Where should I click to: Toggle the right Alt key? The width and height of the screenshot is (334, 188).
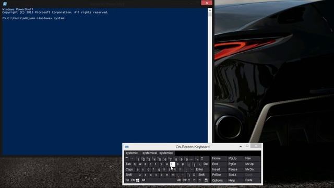coord(178,180)
